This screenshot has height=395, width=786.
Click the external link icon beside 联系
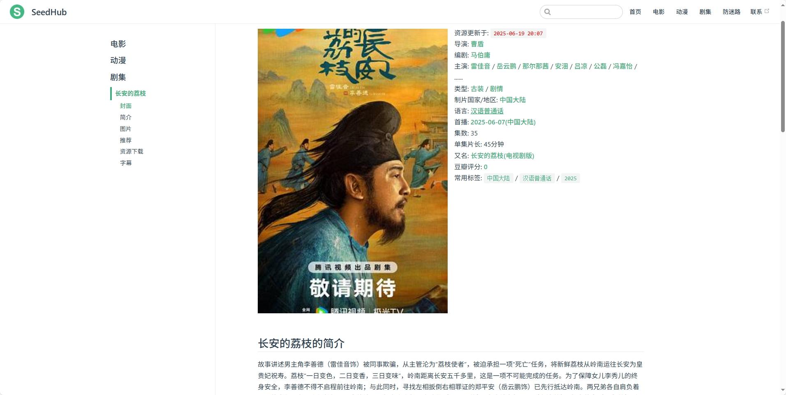point(767,11)
